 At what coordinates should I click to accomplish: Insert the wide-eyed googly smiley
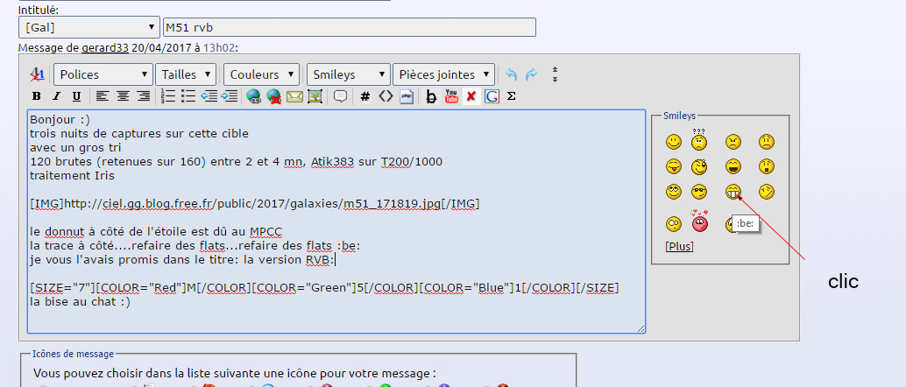click(673, 223)
